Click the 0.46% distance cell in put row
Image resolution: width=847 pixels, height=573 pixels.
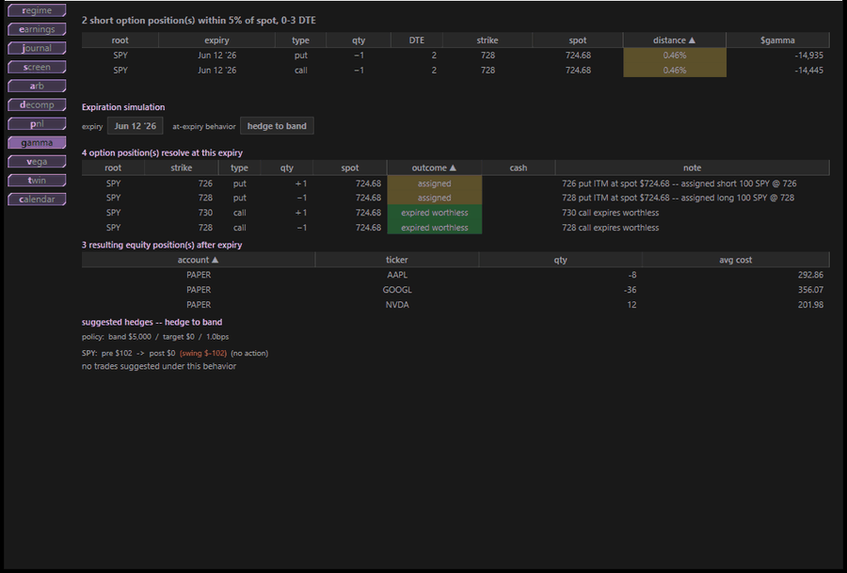tap(675, 56)
